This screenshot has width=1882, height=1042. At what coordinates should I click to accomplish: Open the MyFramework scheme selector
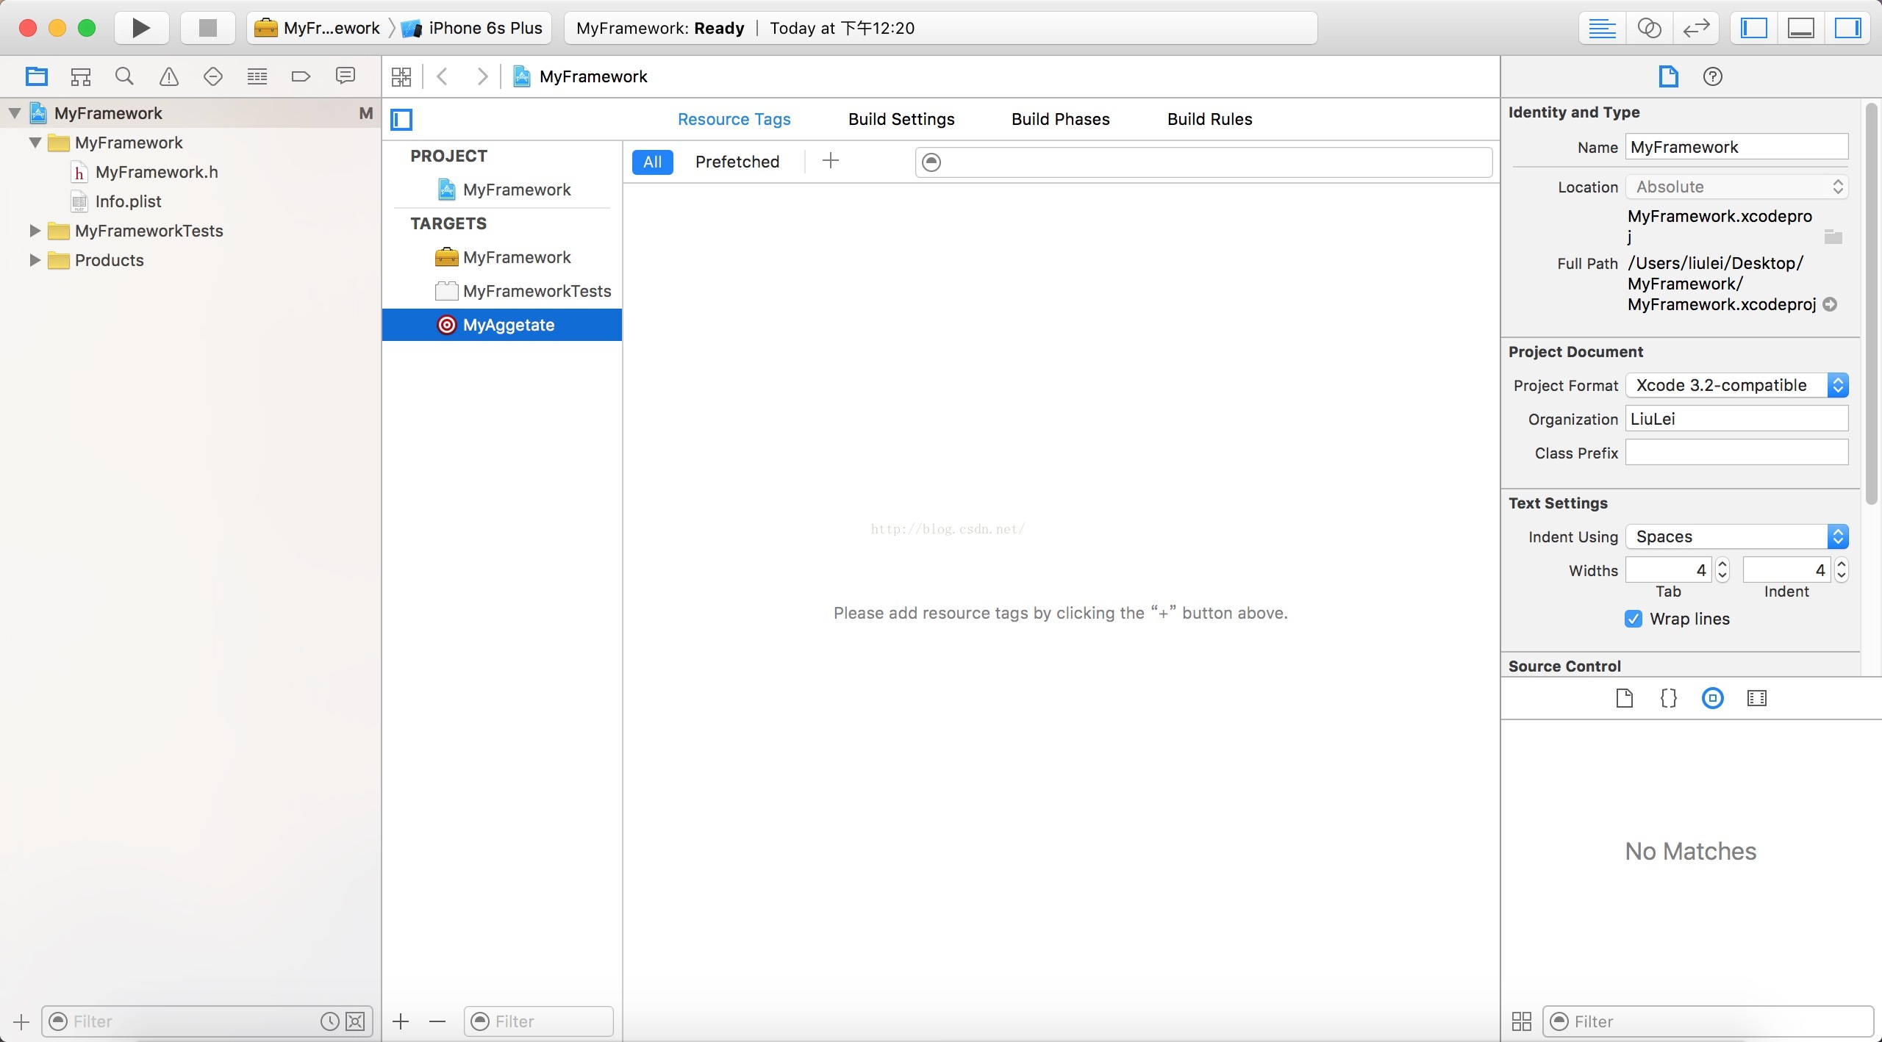point(318,28)
